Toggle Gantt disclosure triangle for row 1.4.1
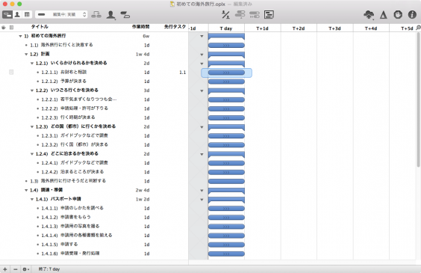Image resolution: width=421 pixels, height=273 pixels. (202, 200)
